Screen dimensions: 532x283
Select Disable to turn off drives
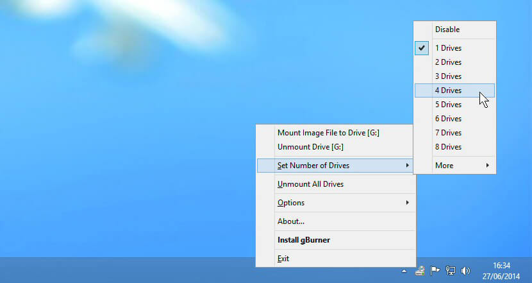(x=447, y=30)
